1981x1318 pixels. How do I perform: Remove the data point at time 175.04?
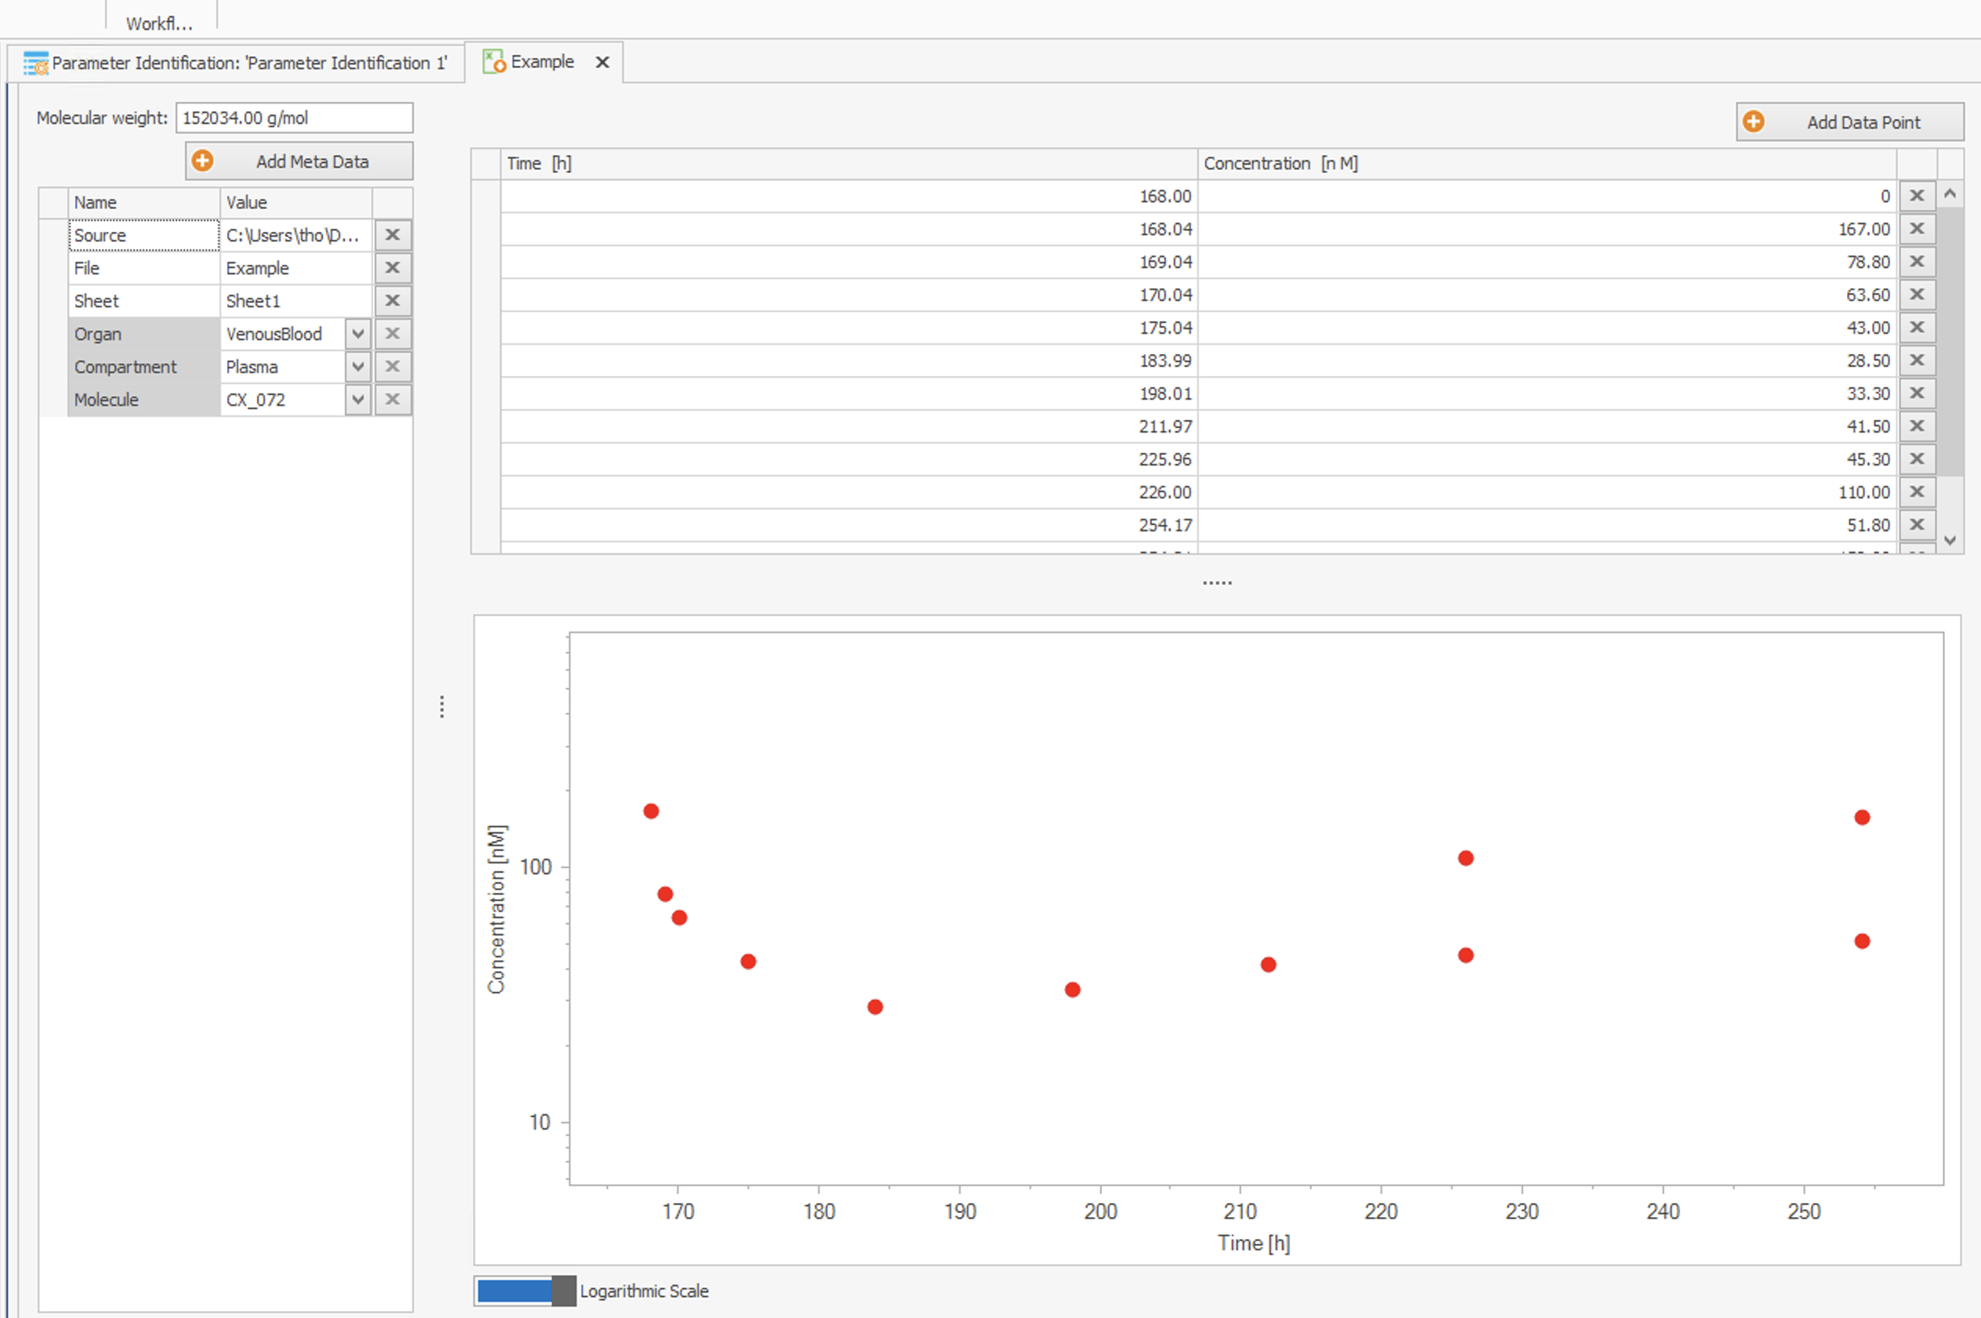pyautogui.click(x=1917, y=327)
